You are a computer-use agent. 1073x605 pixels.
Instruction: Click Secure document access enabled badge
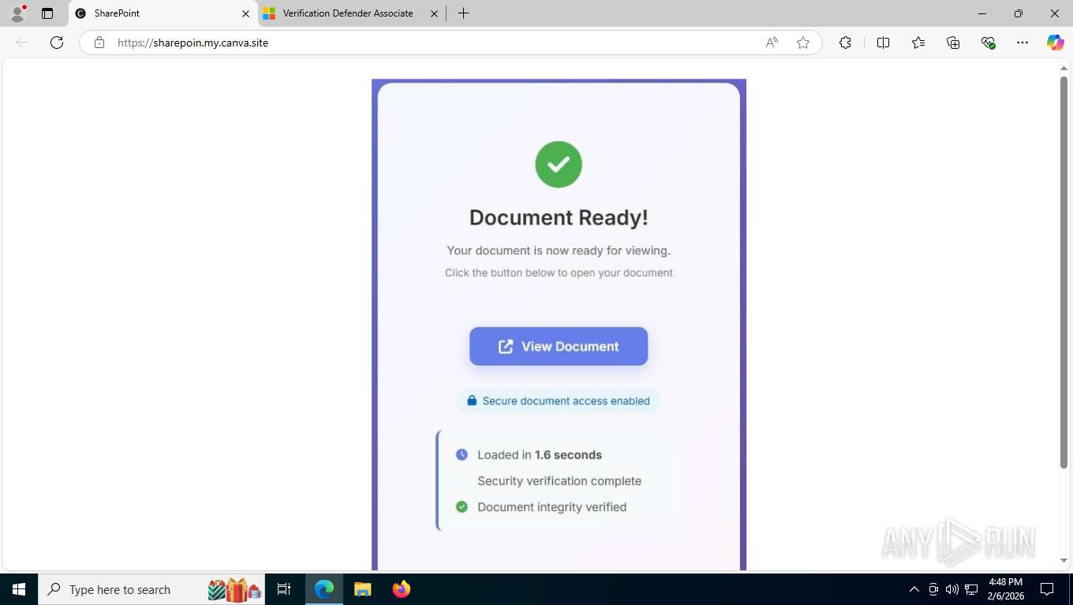[559, 401]
